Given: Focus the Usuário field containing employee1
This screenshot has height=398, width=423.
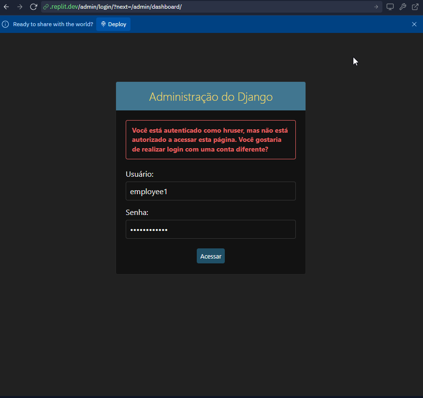Looking at the screenshot, I should click(211, 191).
